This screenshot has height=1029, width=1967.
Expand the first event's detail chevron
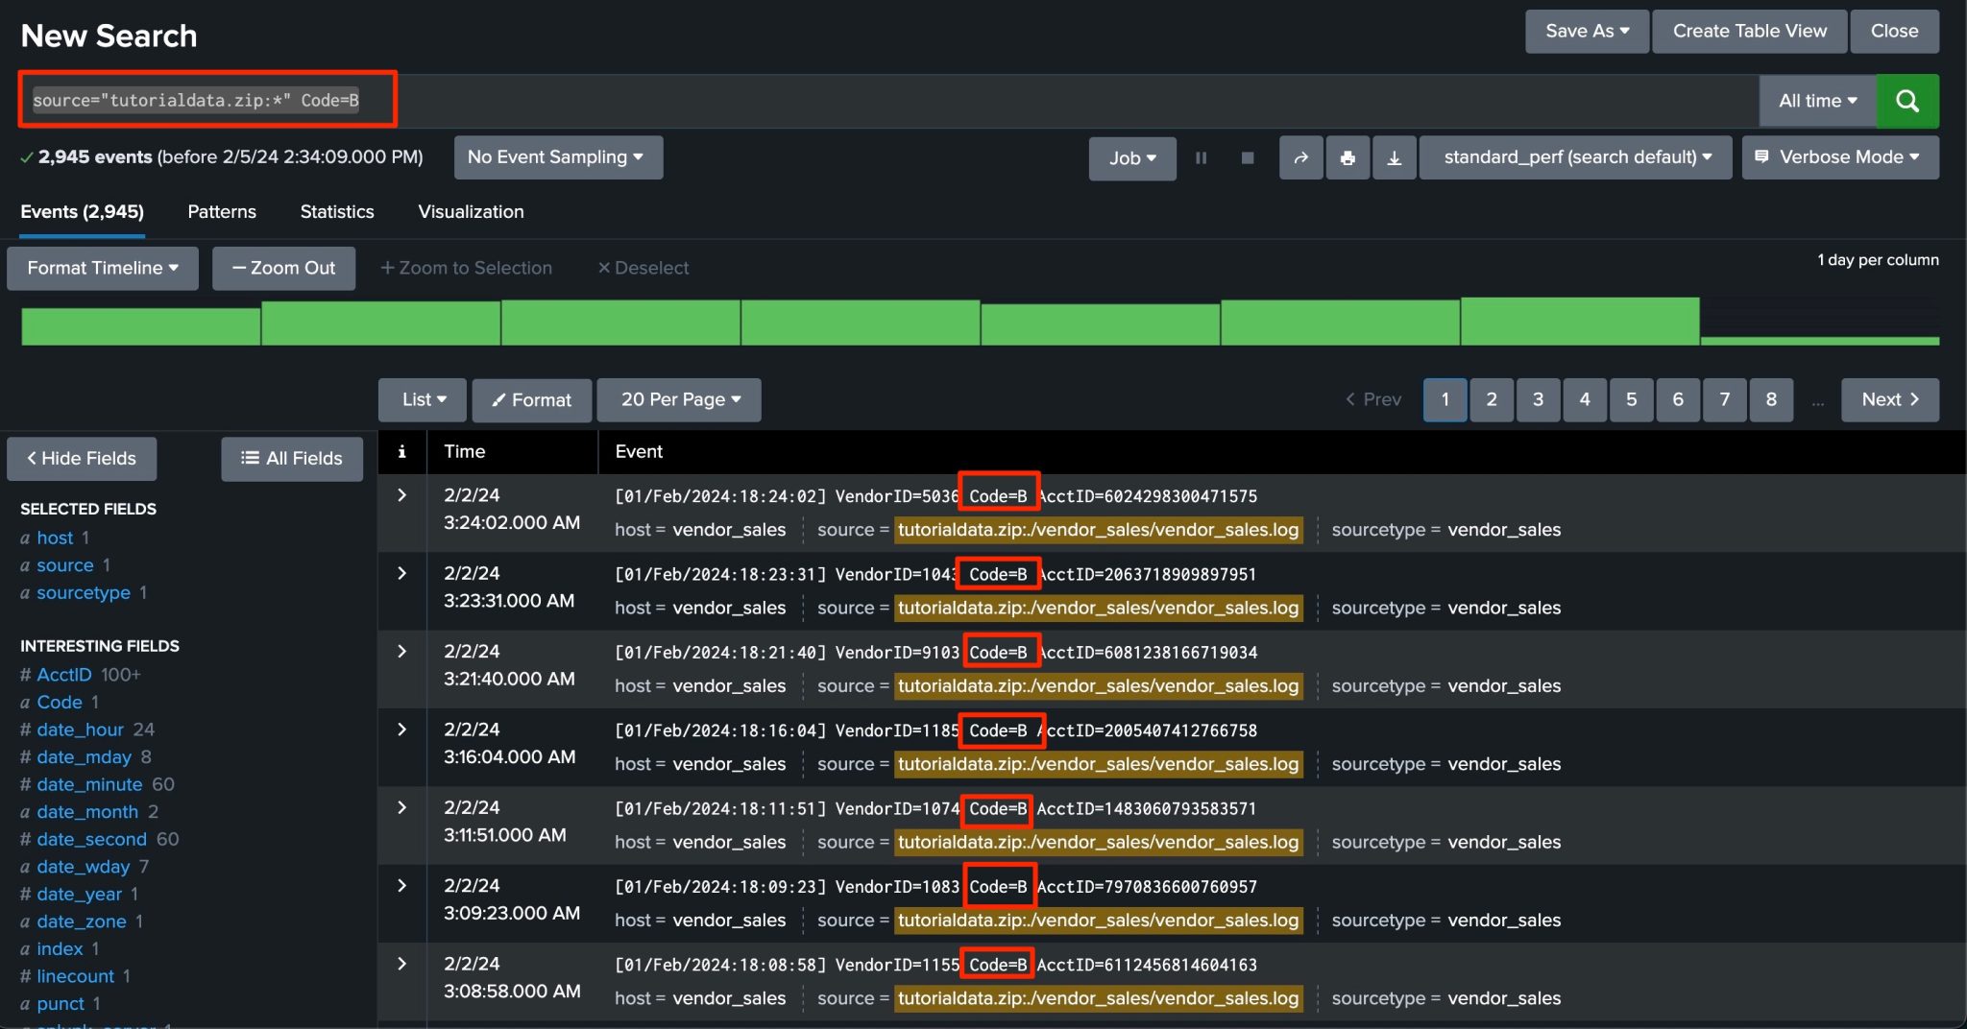pyautogui.click(x=401, y=495)
